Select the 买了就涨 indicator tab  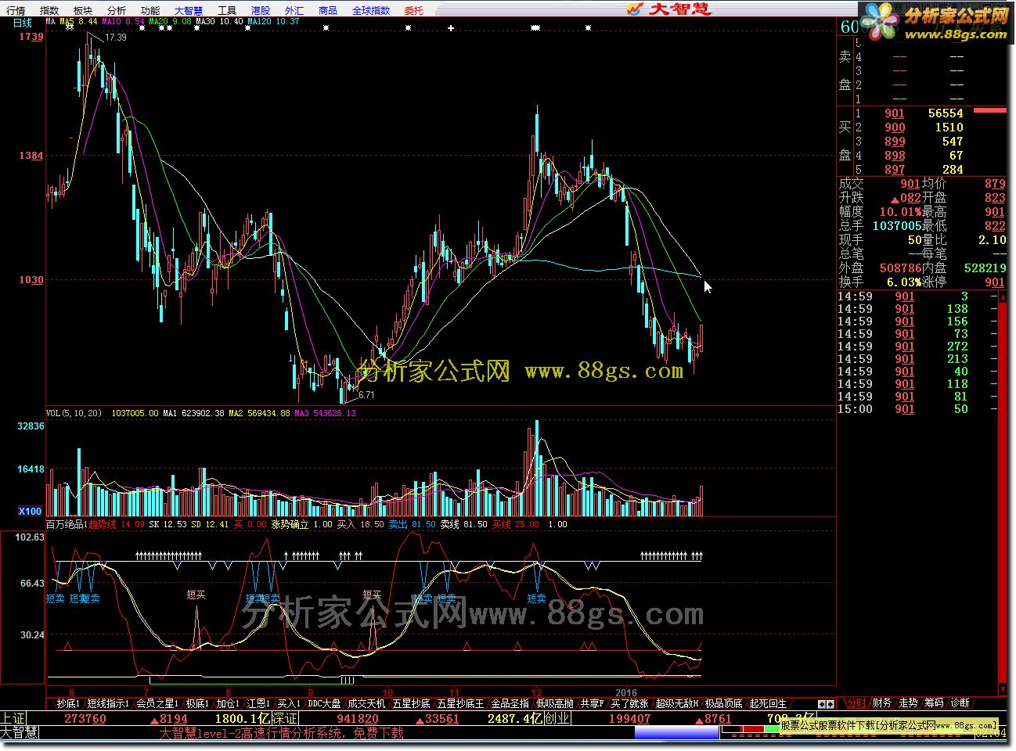tap(629, 703)
